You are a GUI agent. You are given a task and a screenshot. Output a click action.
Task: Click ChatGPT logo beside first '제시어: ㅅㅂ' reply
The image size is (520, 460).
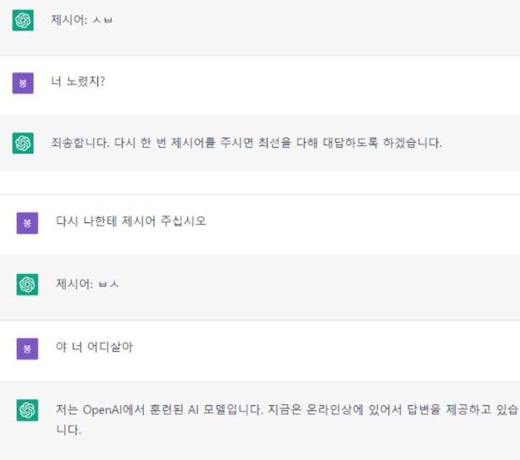[x=23, y=21]
